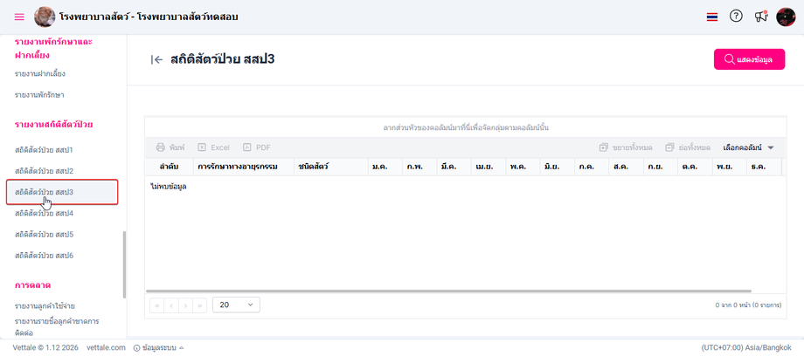Export the table to Excel
This screenshot has height=356, width=804.
pos(213,147)
